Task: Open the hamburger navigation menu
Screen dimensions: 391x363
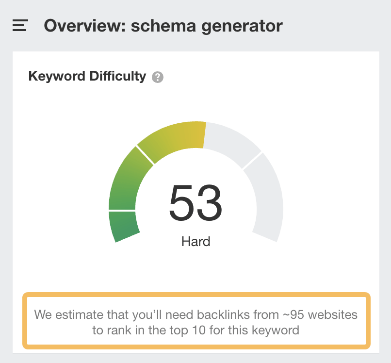Action: (19, 26)
